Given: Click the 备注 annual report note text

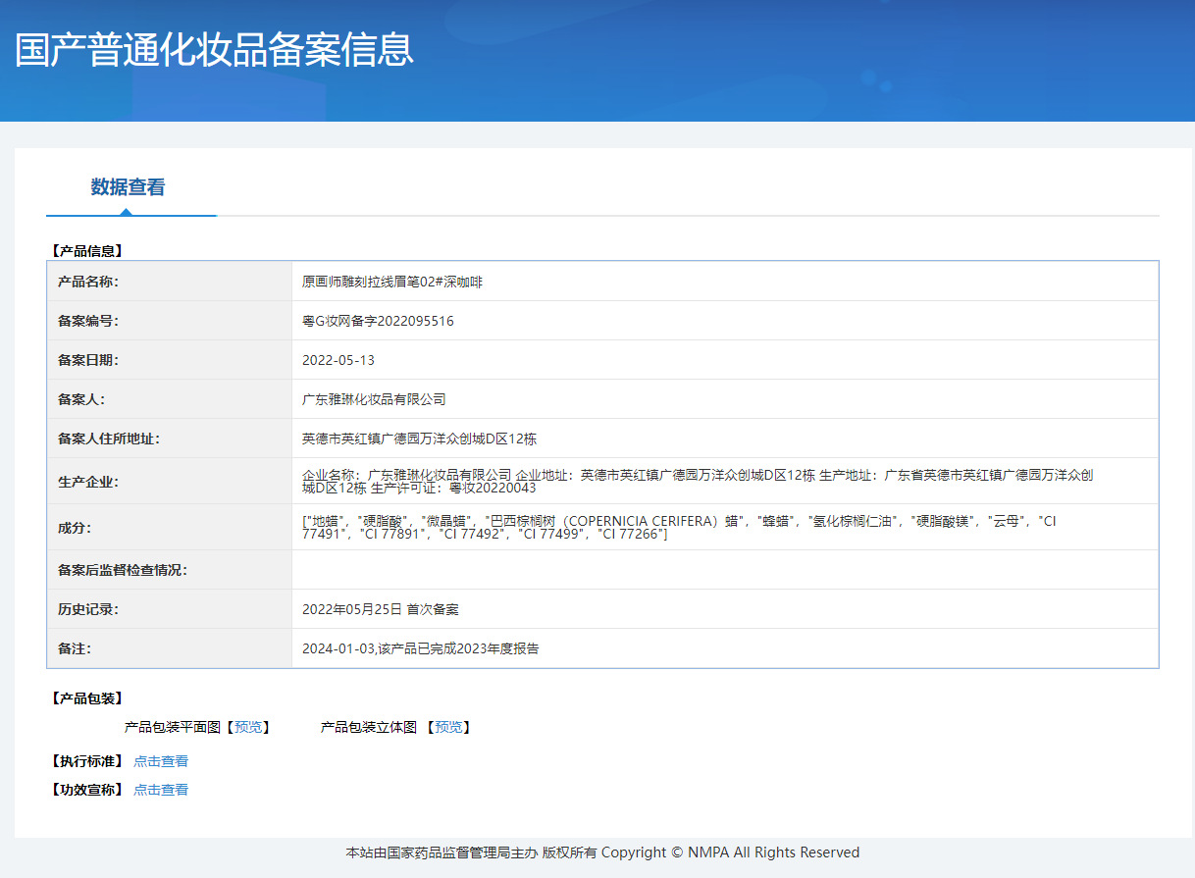Looking at the screenshot, I should pyautogui.click(x=420, y=648).
